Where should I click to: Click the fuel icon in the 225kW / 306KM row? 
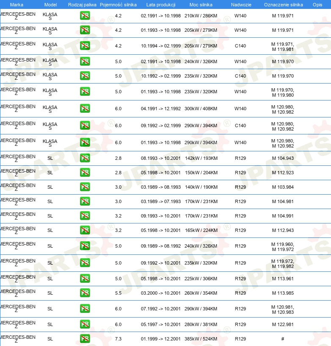pyautogui.click(x=85, y=279)
